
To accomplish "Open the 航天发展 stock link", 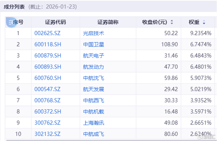I will (x=94, y=89).
